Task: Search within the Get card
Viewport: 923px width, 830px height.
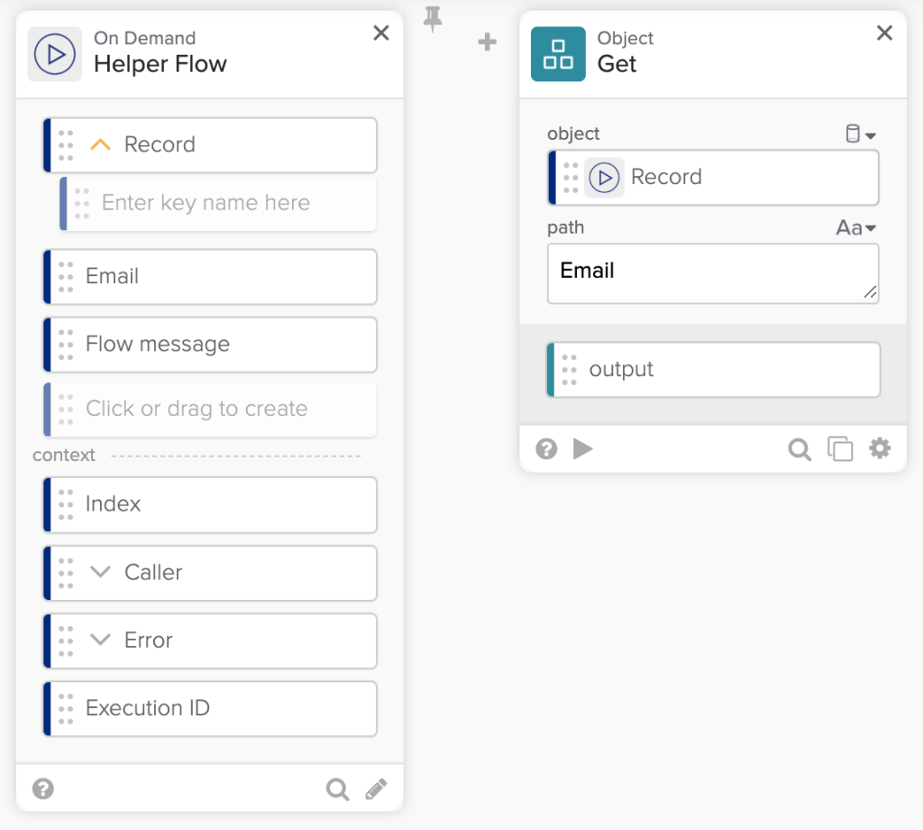Action: click(x=800, y=448)
